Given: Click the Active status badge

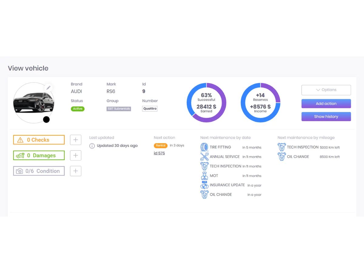Looking at the screenshot, I should point(78,109).
